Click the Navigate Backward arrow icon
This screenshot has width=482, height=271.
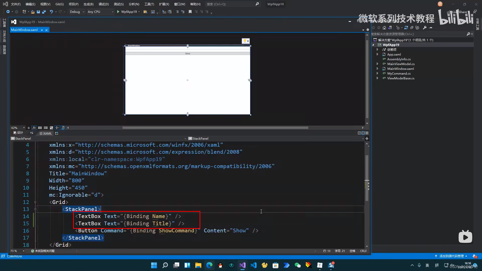pos(8,12)
